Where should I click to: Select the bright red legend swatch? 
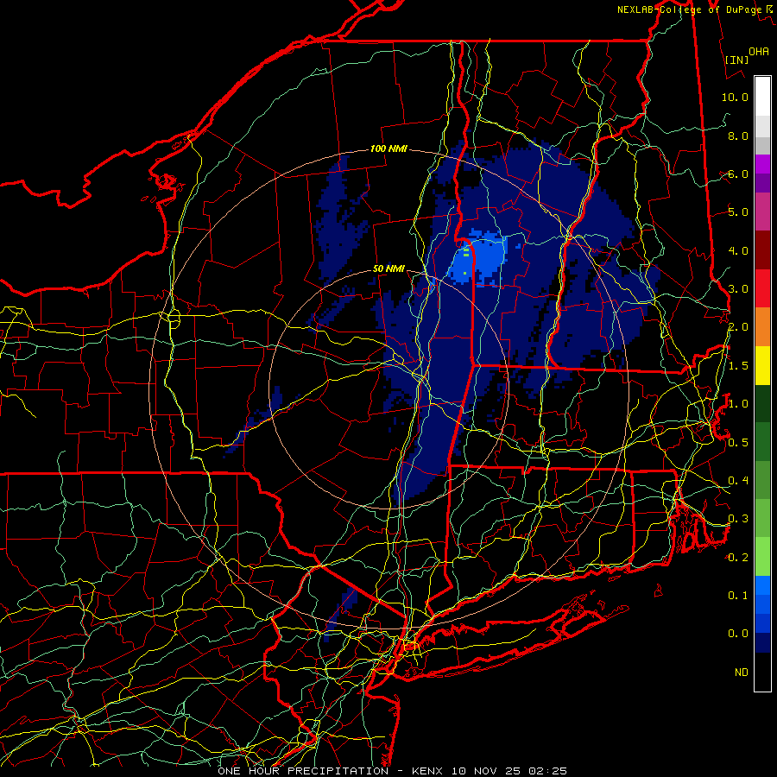pyautogui.click(x=762, y=288)
